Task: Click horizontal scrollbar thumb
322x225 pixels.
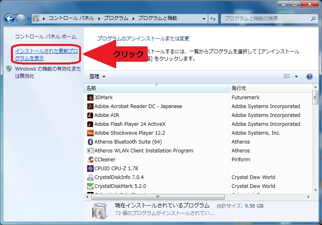Action: (x=158, y=197)
